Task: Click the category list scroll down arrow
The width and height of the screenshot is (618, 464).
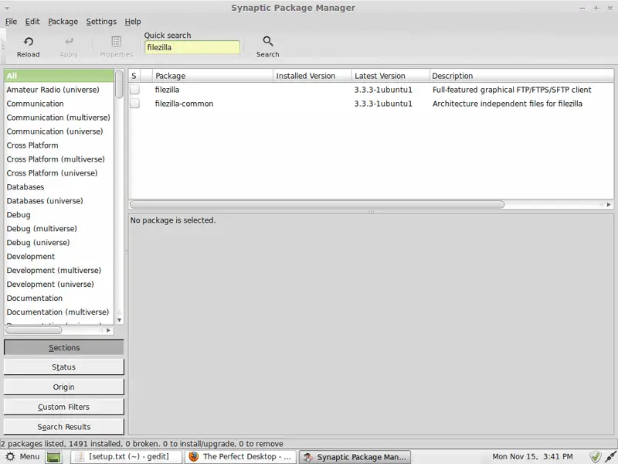Action: click(119, 319)
